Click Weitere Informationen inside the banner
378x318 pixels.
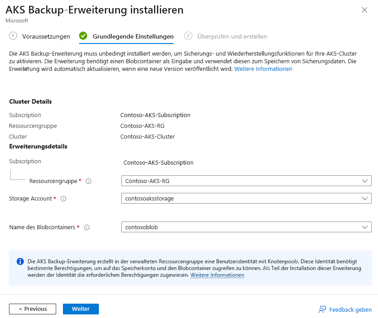point(217,275)
